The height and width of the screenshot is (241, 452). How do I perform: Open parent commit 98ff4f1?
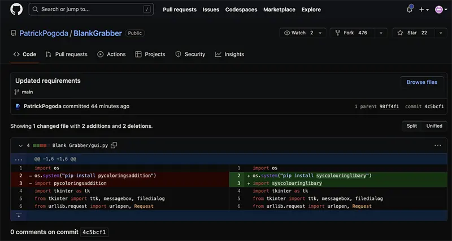pos(389,106)
